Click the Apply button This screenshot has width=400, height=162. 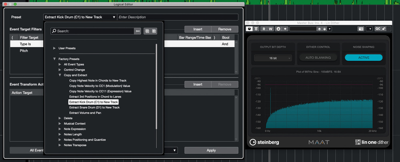[211, 150]
